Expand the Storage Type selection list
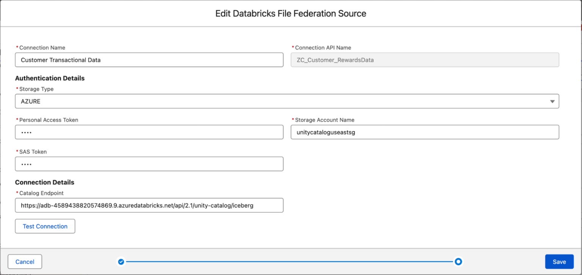 552,101
